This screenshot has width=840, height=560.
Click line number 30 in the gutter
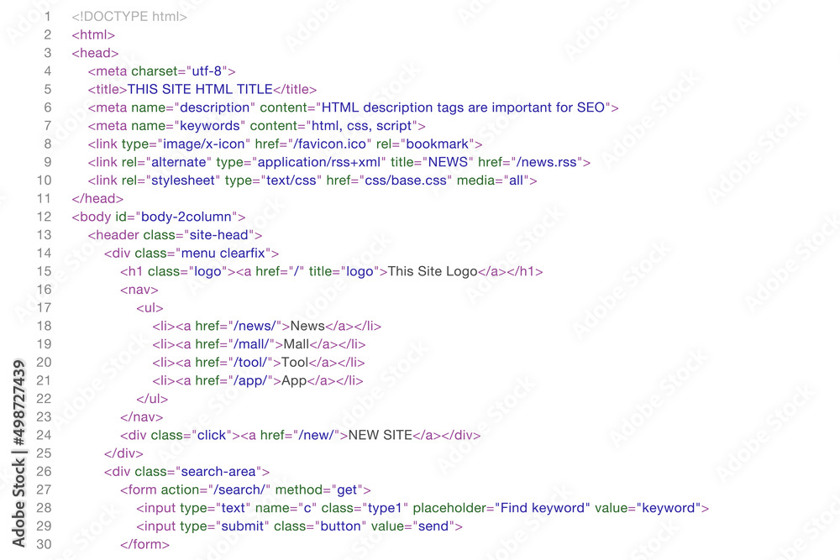[44, 545]
